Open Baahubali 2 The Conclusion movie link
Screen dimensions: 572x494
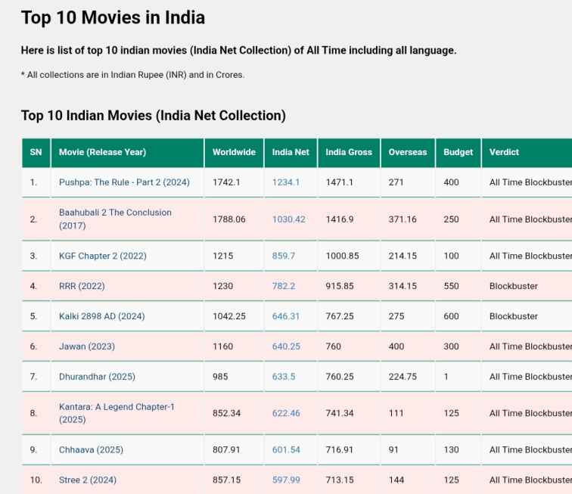[x=115, y=213]
